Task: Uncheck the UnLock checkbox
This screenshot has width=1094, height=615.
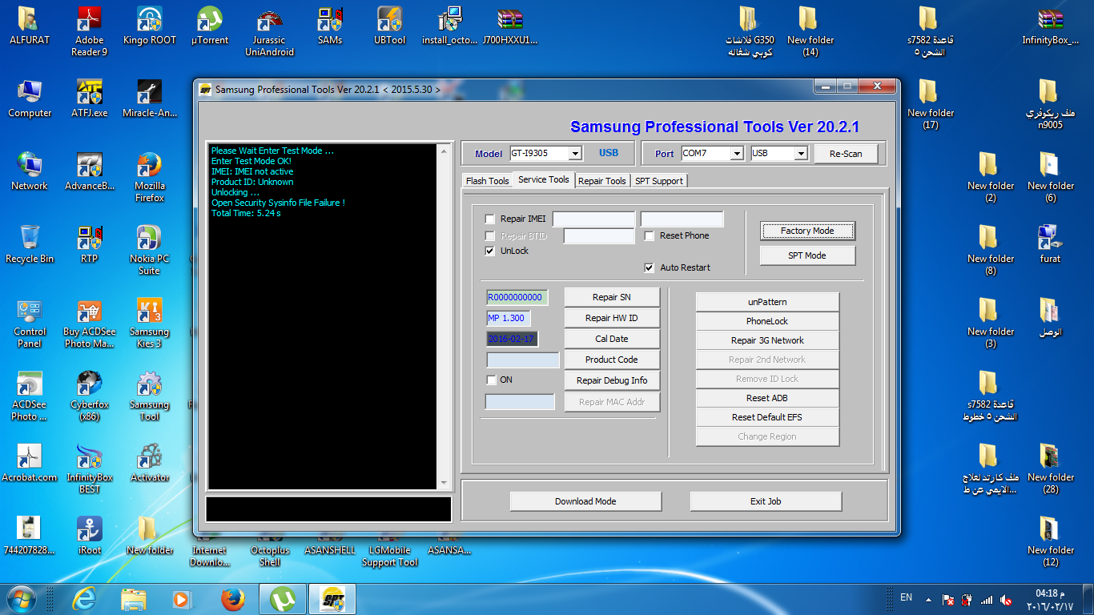Action: [x=490, y=251]
